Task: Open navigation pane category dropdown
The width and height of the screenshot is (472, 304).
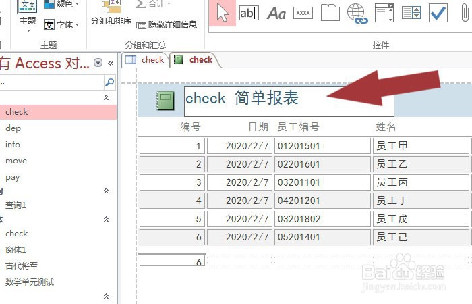Action: click(x=98, y=63)
